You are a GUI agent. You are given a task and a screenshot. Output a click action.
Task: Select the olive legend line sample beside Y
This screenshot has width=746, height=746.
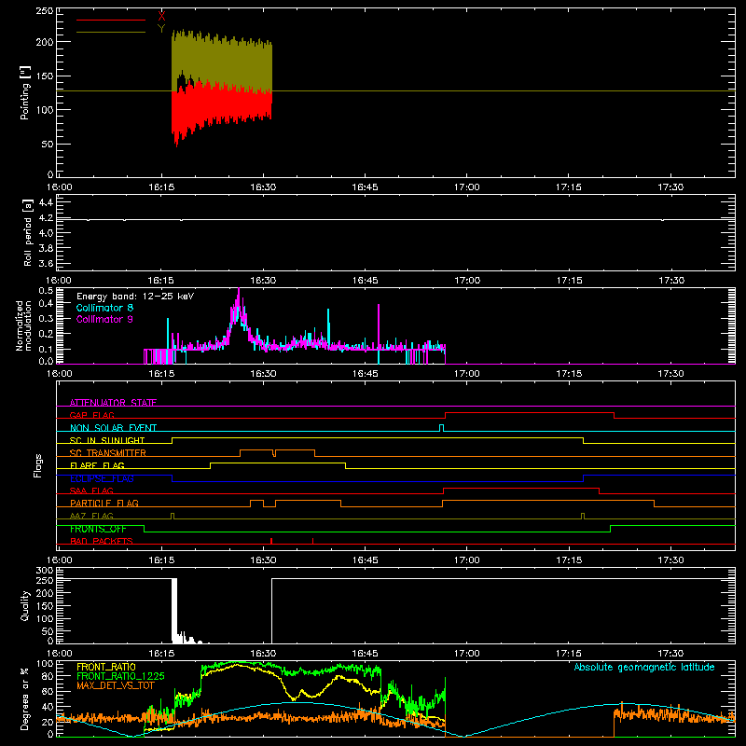pos(111,33)
